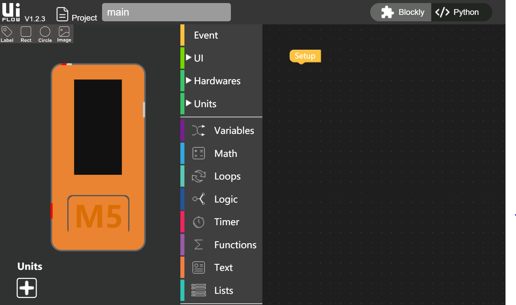Click the Functions sigma icon
Viewport: 516px width, 305px height.
[x=199, y=244]
